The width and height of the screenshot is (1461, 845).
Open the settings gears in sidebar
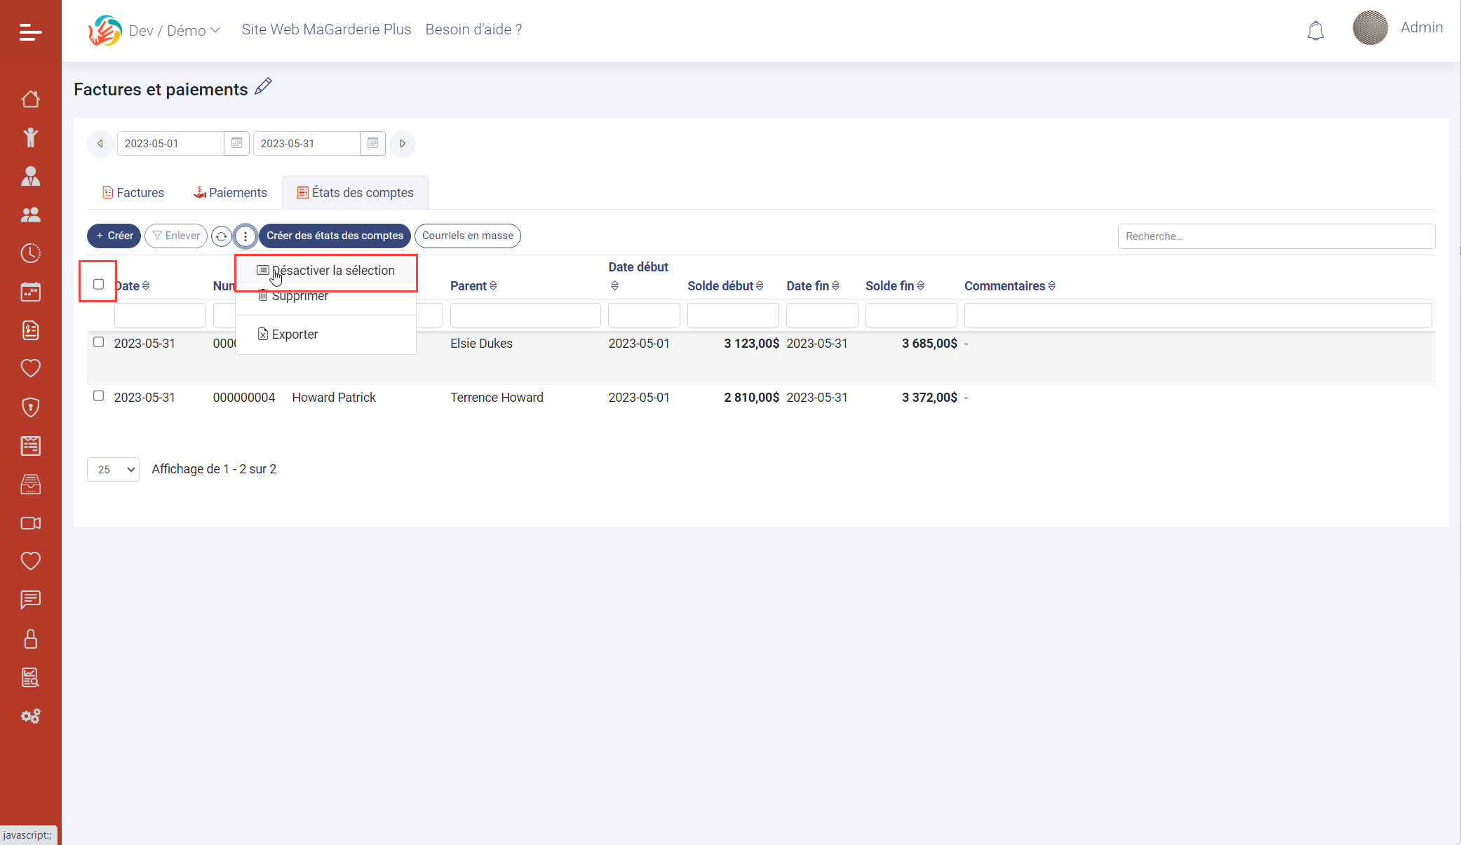point(30,716)
